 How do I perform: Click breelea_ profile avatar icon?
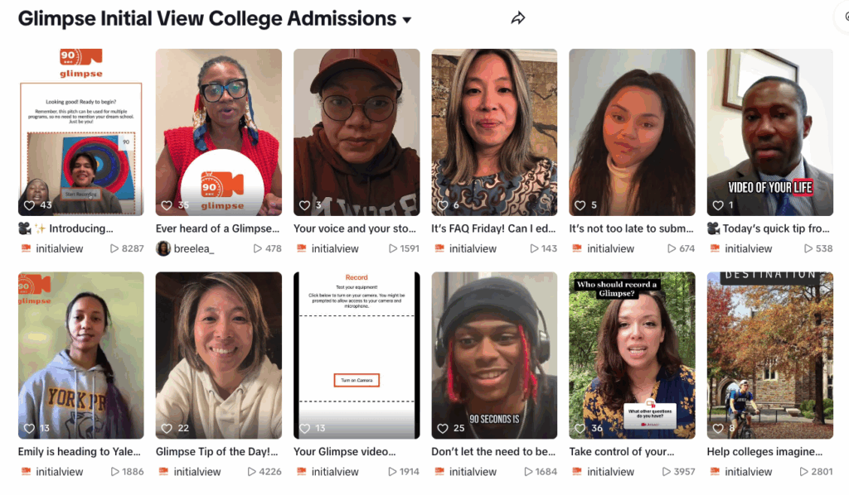tap(163, 248)
